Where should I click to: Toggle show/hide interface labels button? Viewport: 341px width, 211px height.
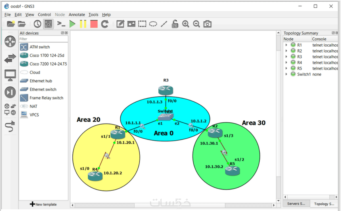point(48,24)
